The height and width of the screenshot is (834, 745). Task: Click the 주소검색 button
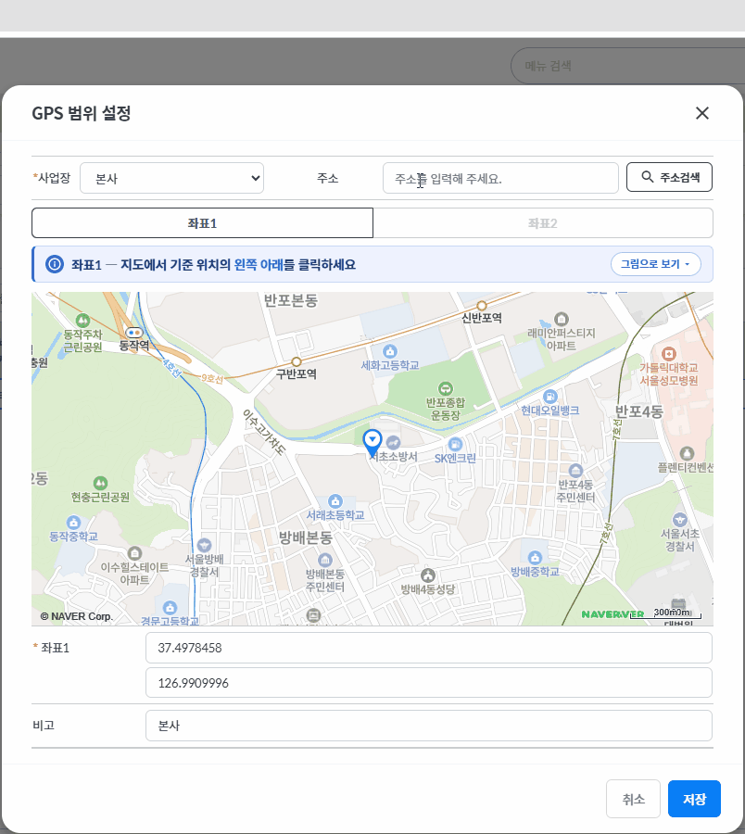coord(670,177)
